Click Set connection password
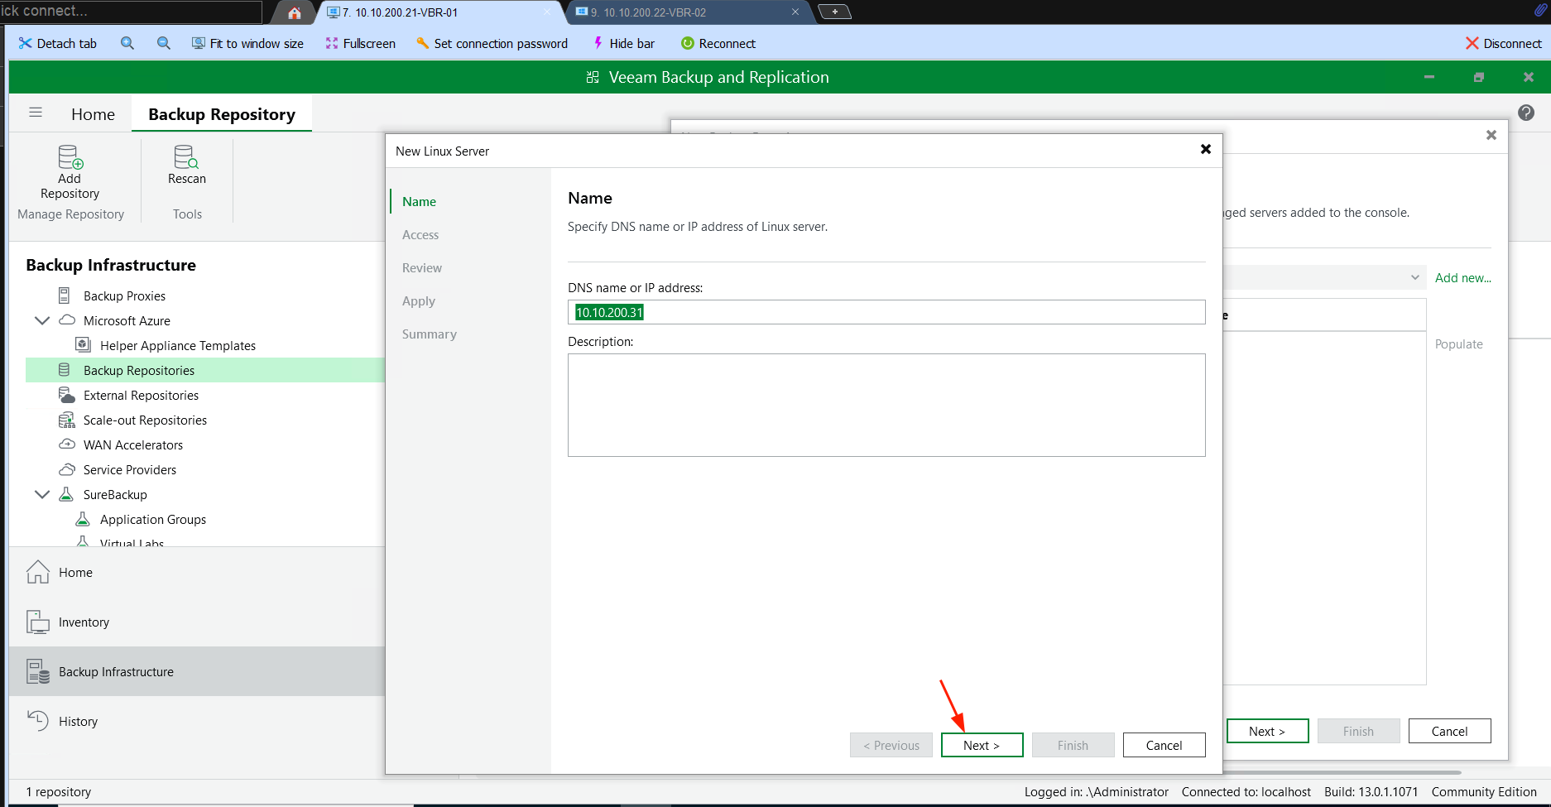1551x807 pixels. click(x=492, y=43)
